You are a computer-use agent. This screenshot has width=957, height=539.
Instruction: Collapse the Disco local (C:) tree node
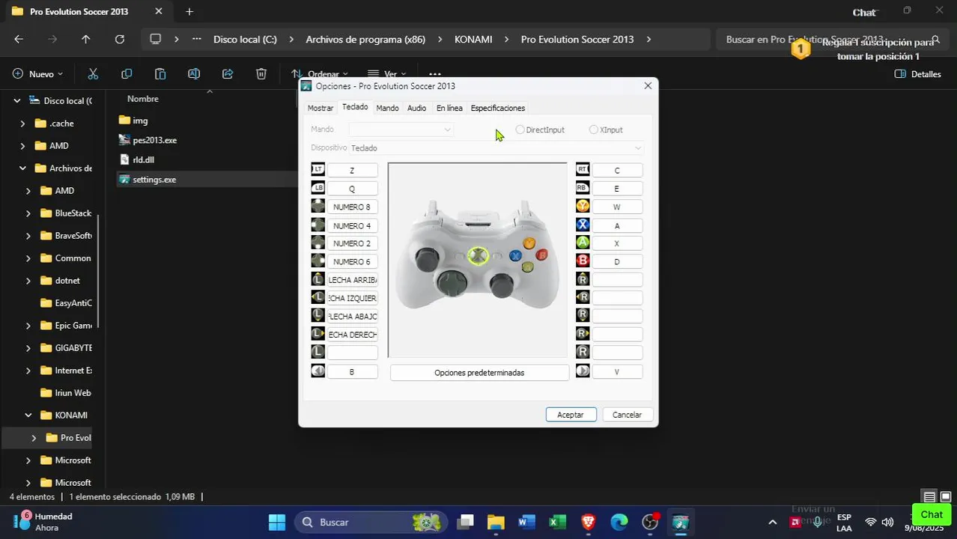(x=16, y=100)
